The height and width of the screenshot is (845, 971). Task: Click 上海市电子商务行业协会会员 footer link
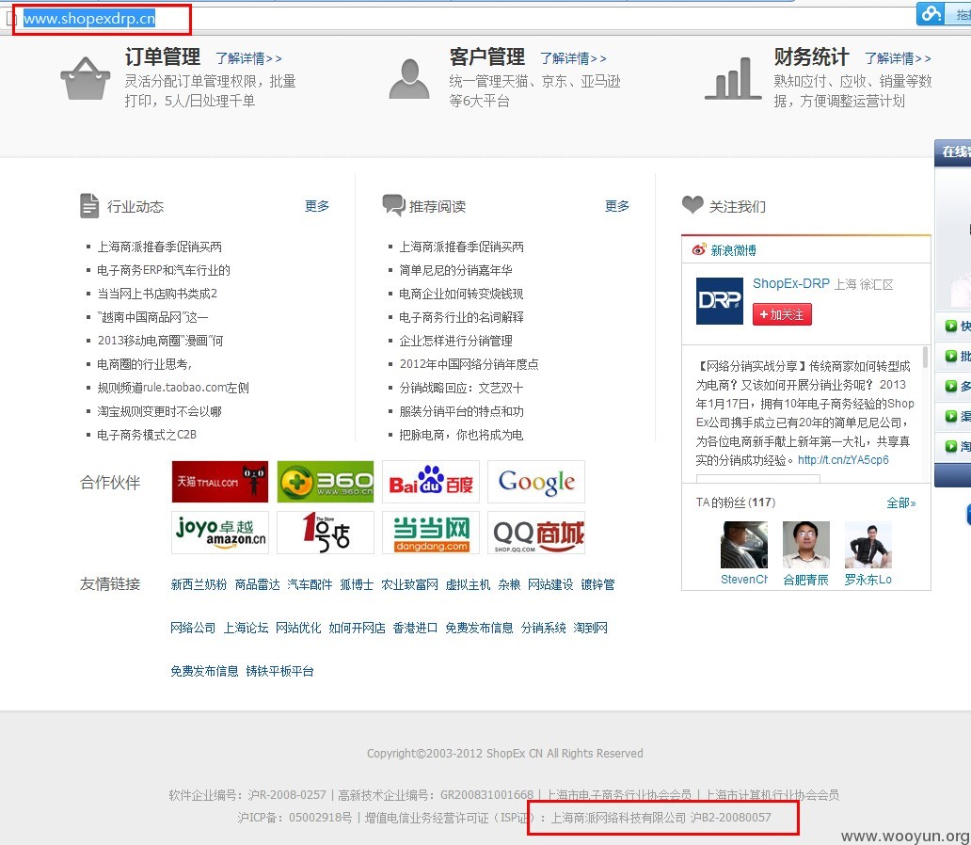coord(619,794)
